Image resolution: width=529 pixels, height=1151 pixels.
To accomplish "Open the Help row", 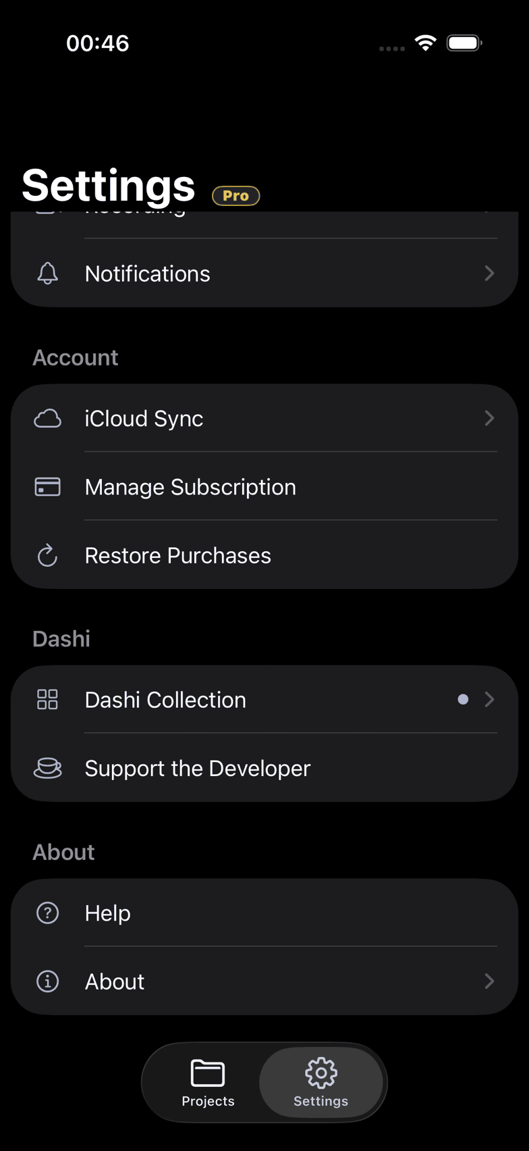I will click(264, 913).
